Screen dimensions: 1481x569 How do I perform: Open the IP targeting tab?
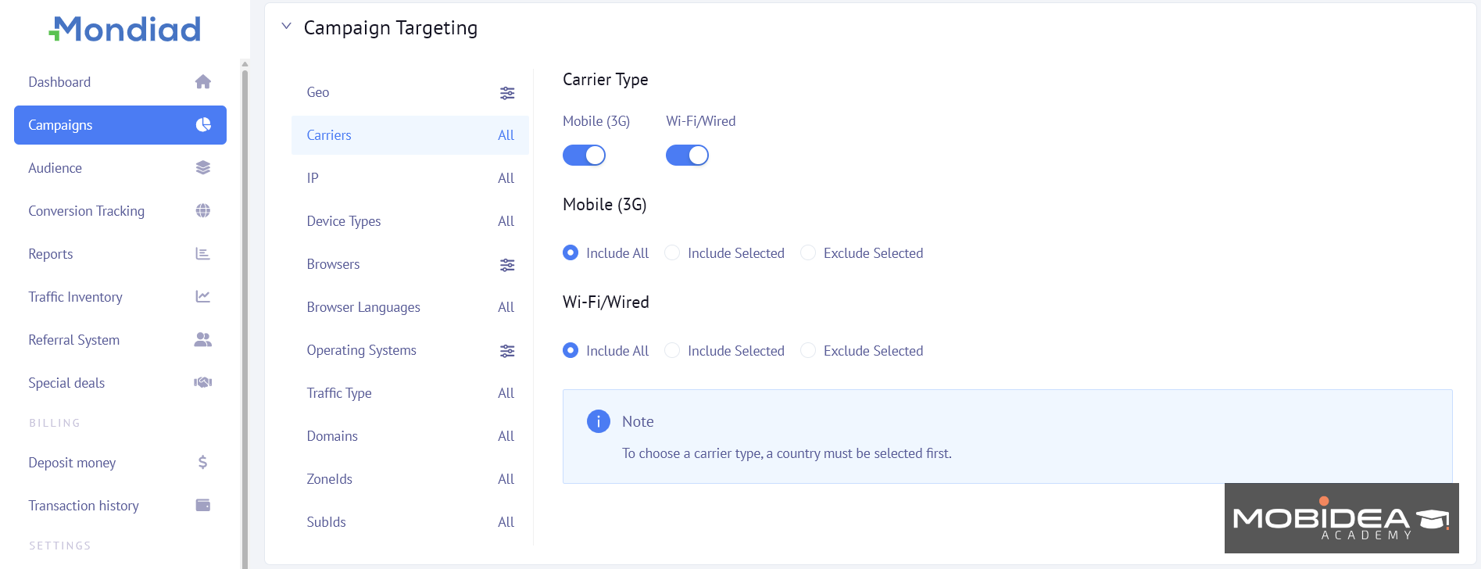(410, 178)
